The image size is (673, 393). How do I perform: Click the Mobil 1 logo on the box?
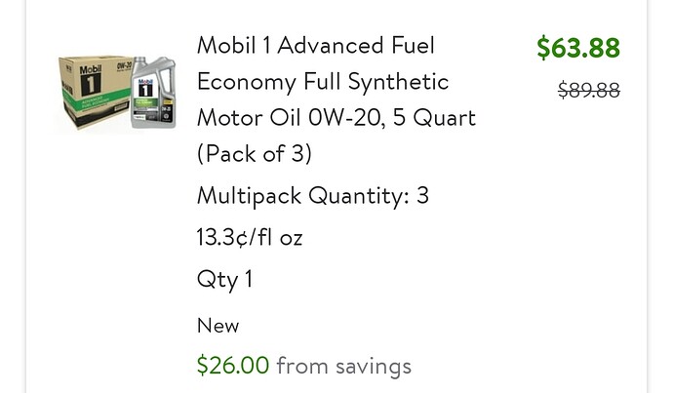pos(90,80)
